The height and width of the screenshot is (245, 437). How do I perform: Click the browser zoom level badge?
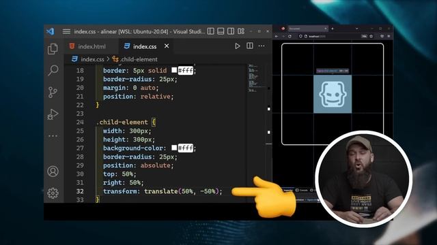click(x=364, y=36)
